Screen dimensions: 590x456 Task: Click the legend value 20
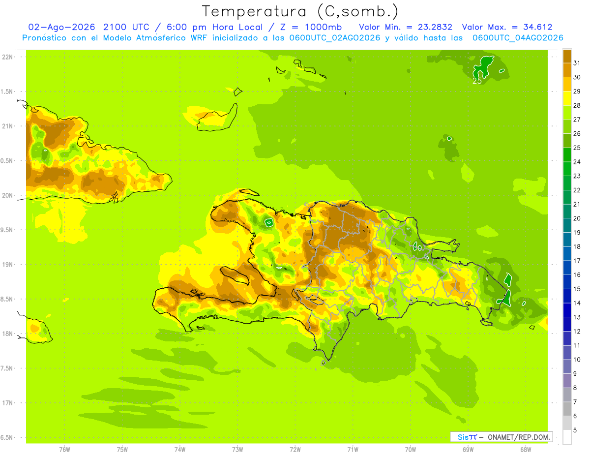point(577,218)
